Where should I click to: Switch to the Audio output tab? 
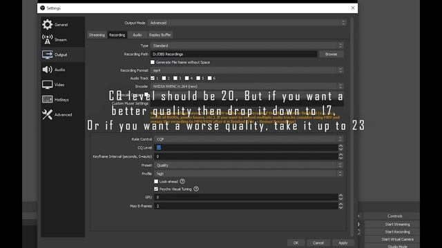[137, 35]
